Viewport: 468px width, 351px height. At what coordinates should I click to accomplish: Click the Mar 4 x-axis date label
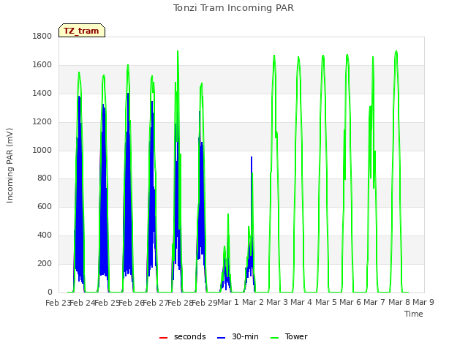coord(301,302)
